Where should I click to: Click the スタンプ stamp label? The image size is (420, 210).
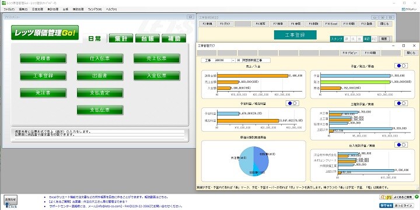click(x=337, y=39)
